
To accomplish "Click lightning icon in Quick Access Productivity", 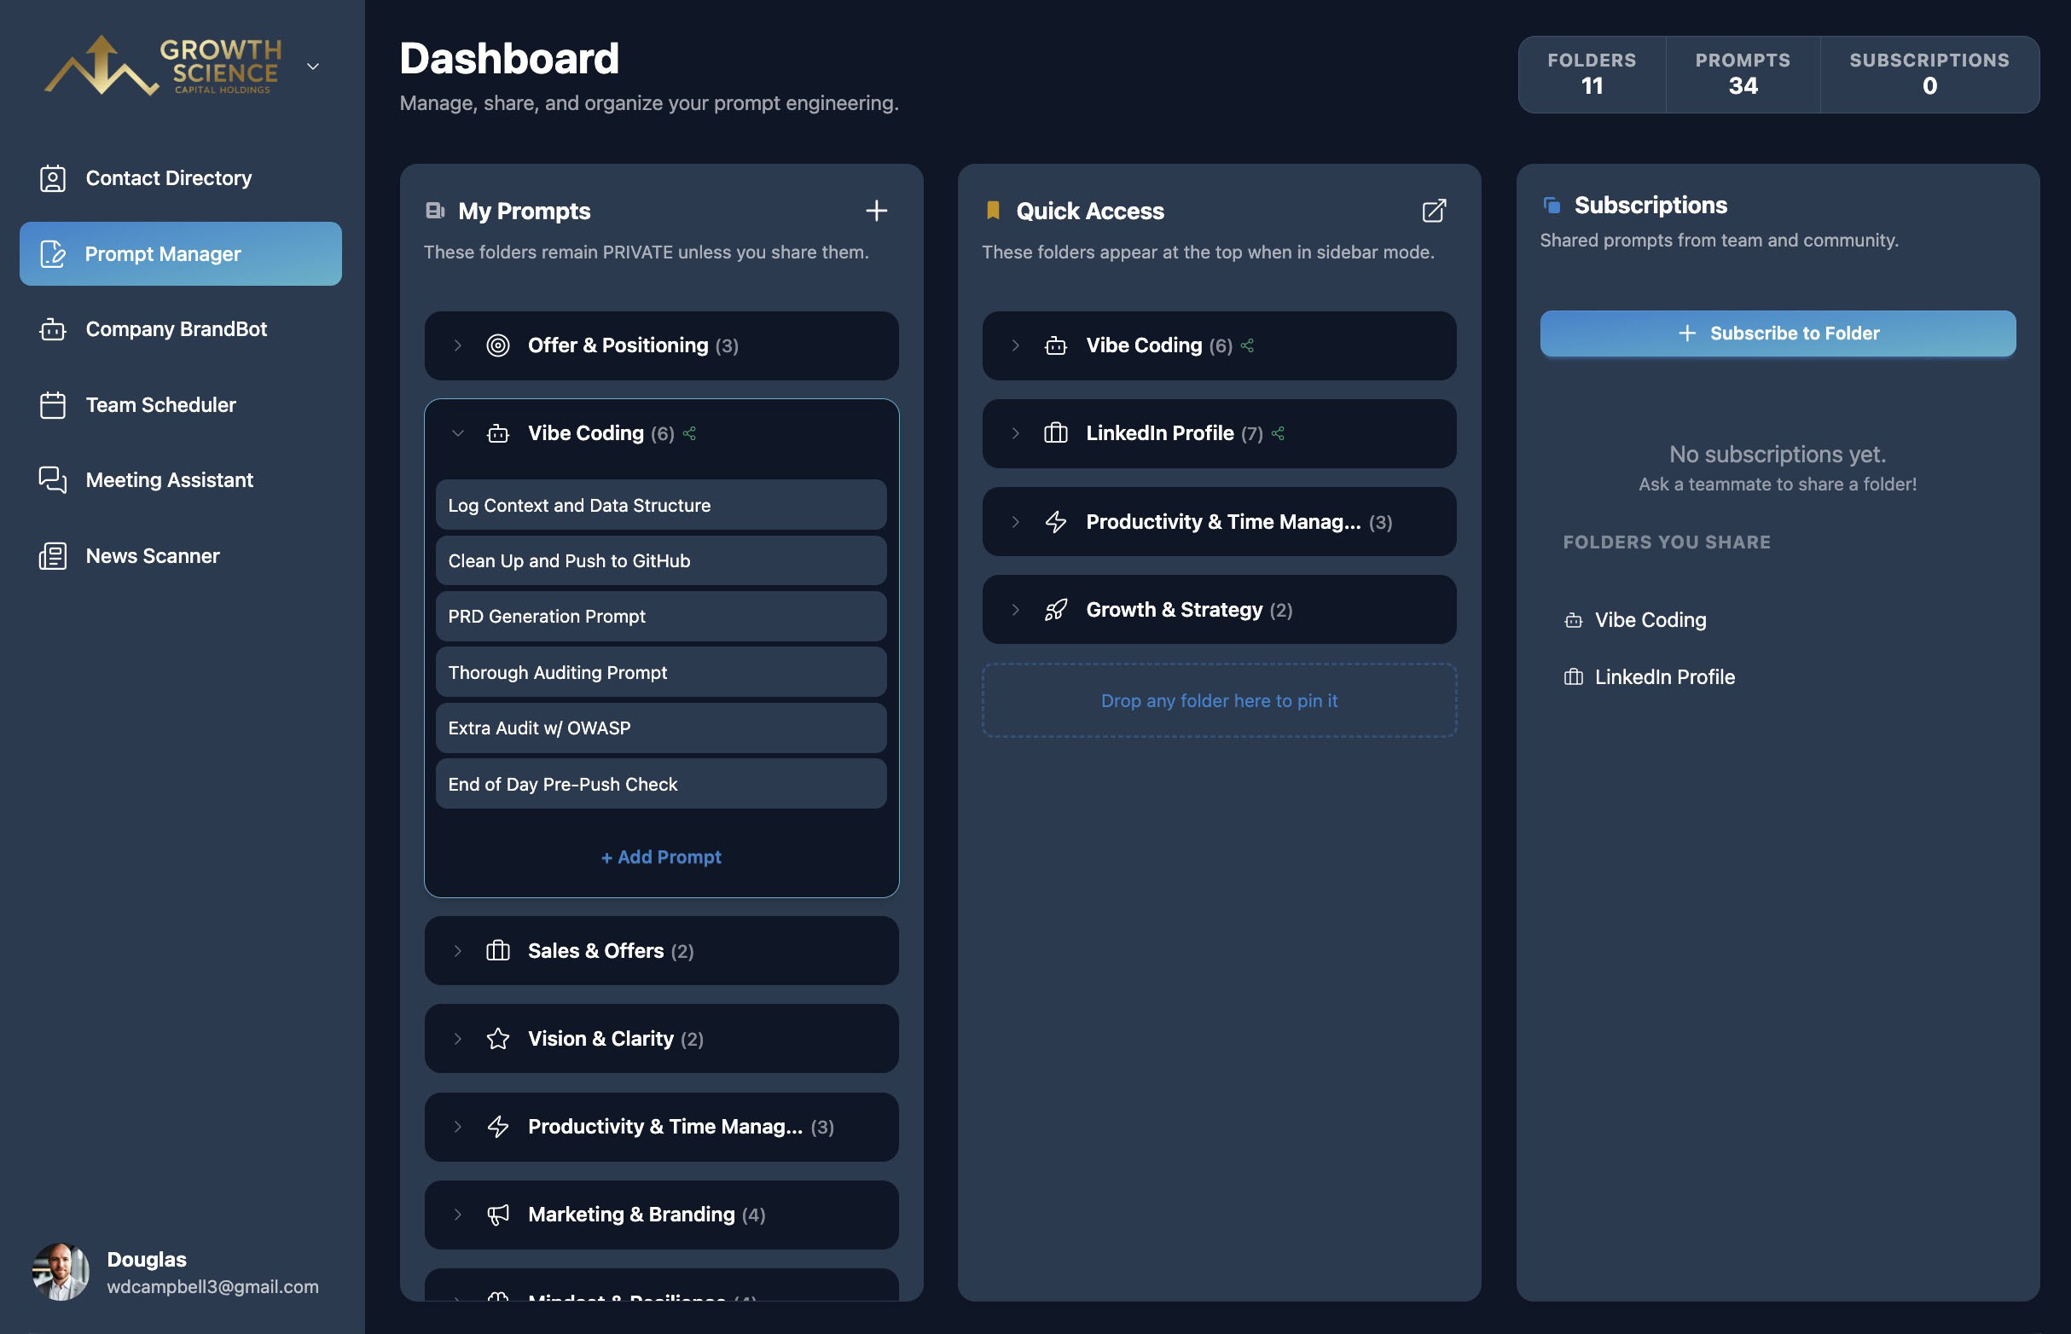I will click(x=1056, y=521).
